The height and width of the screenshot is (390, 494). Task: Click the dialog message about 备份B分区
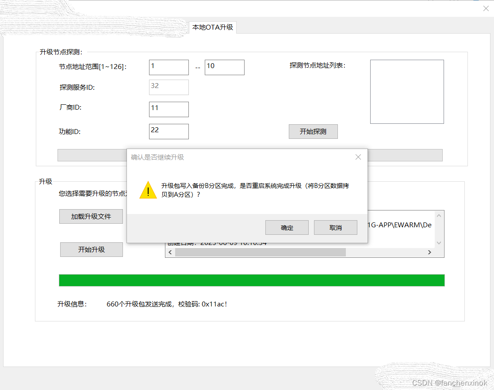(255, 190)
